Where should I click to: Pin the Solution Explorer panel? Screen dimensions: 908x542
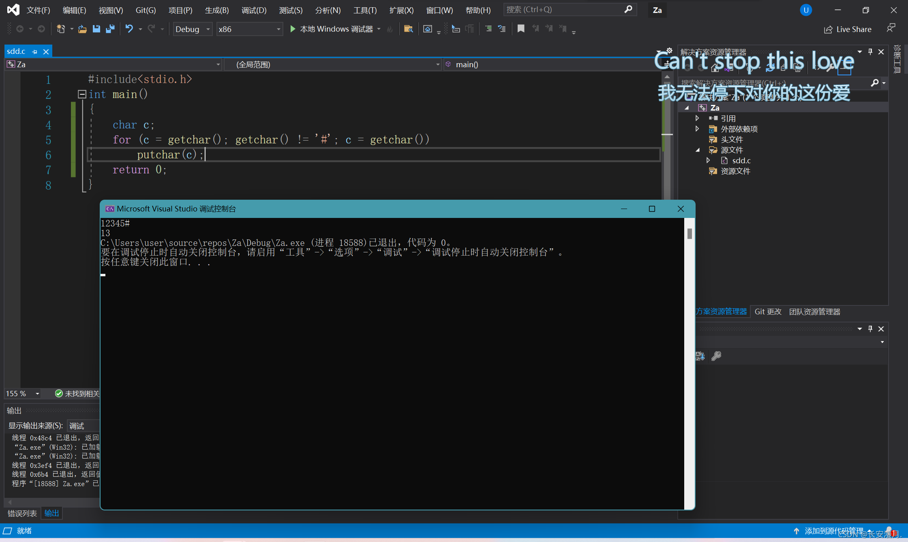coord(870,51)
